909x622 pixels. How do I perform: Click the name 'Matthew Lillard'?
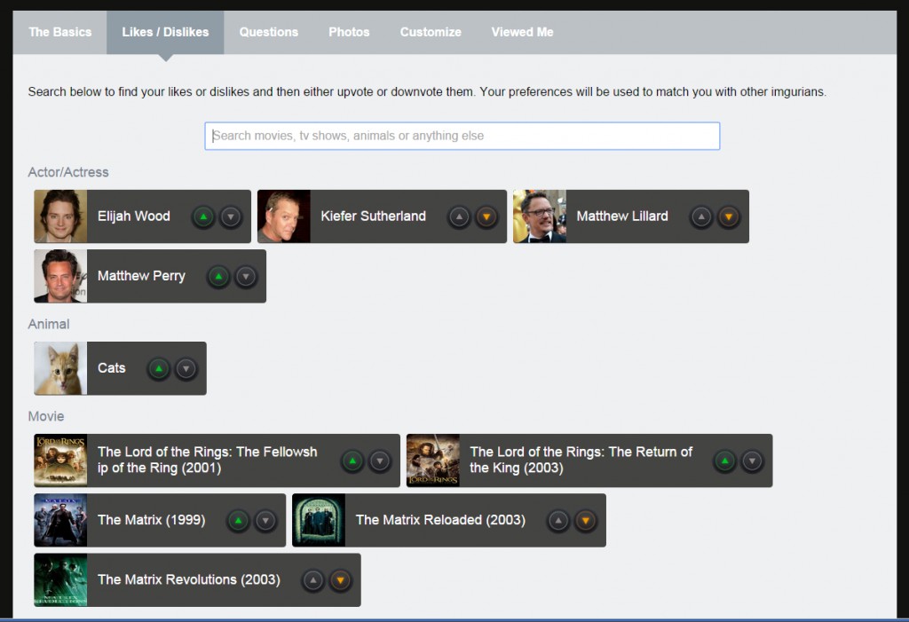(622, 217)
